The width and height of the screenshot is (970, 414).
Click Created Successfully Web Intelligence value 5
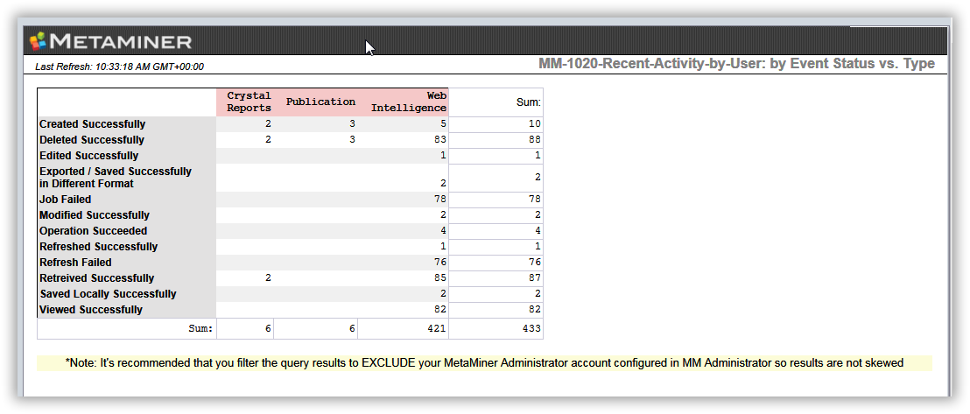tap(443, 123)
